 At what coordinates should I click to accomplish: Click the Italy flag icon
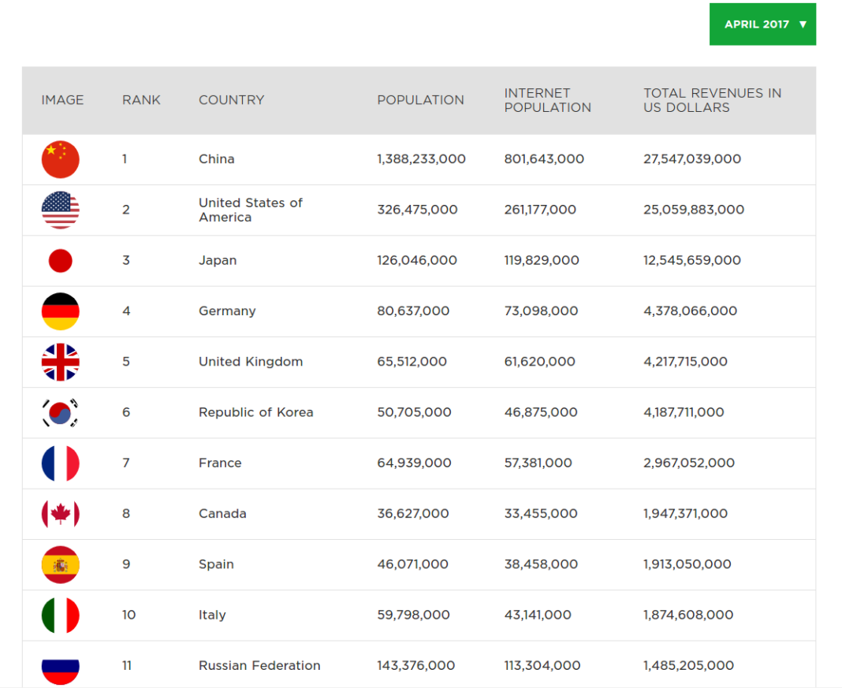click(x=60, y=615)
